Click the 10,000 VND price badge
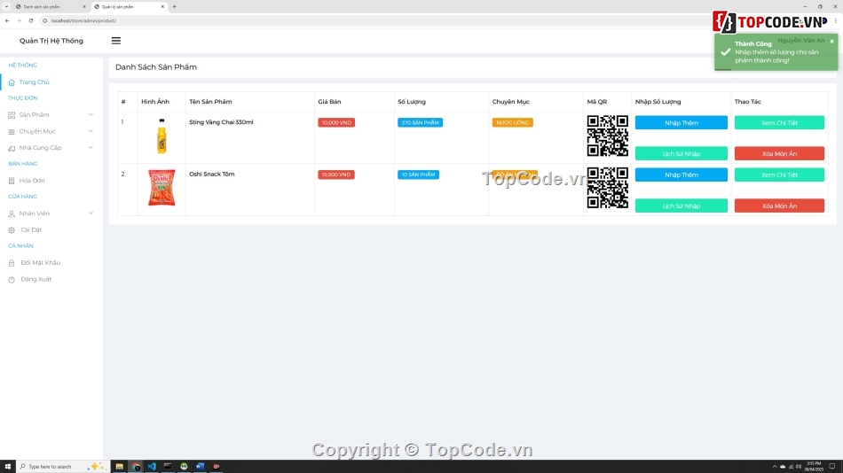This screenshot has height=473, width=843. point(336,122)
